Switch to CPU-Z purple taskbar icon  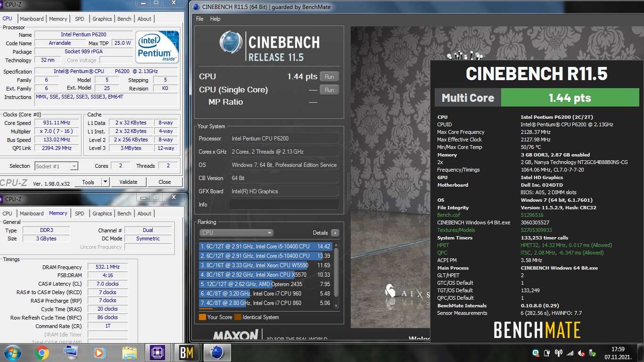(x=157, y=353)
